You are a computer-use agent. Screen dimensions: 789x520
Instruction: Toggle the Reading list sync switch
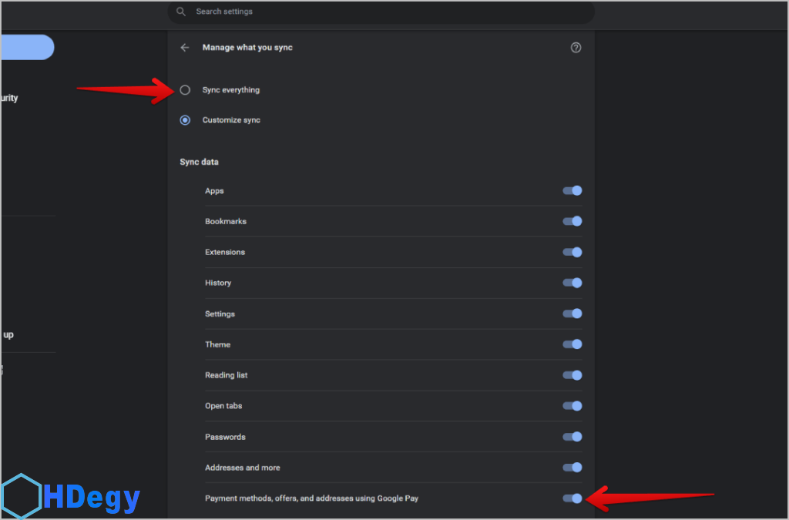point(572,375)
